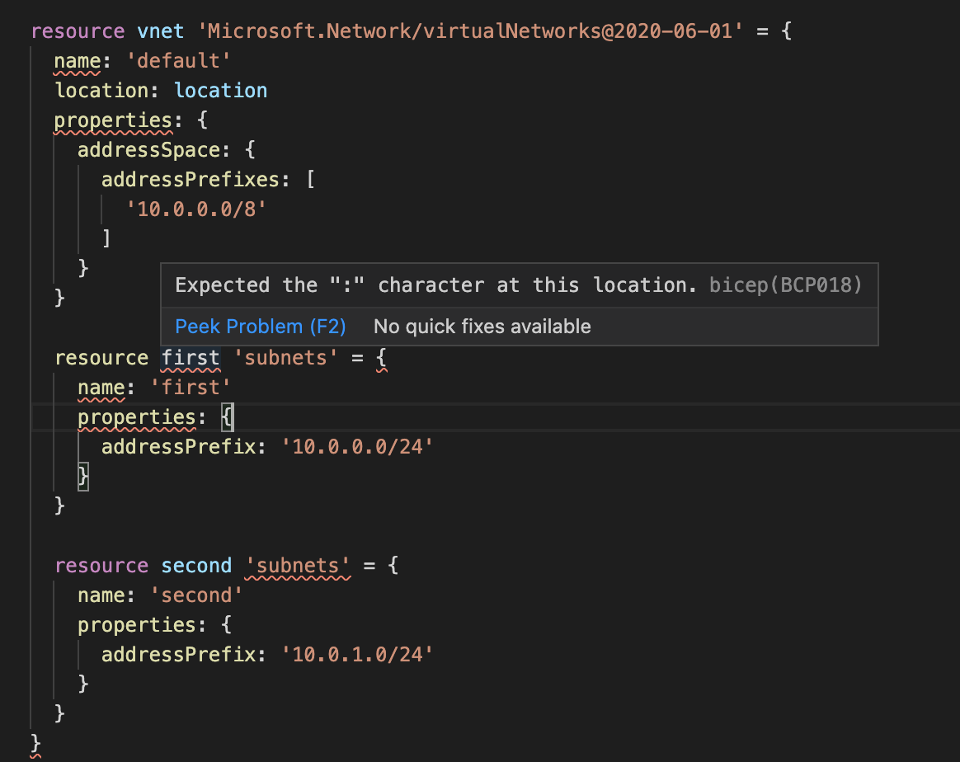The height and width of the screenshot is (762, 960).
Task: Click the underlined 'properties' key of vnet
Action: [112, 120]
